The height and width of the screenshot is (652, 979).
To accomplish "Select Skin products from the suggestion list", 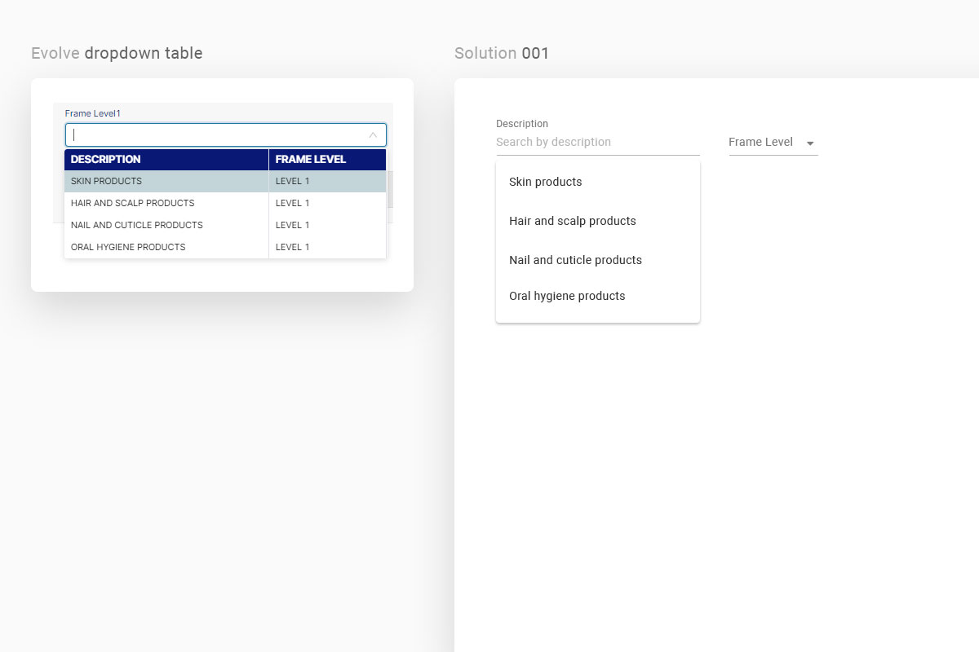I will click(598, 182).
